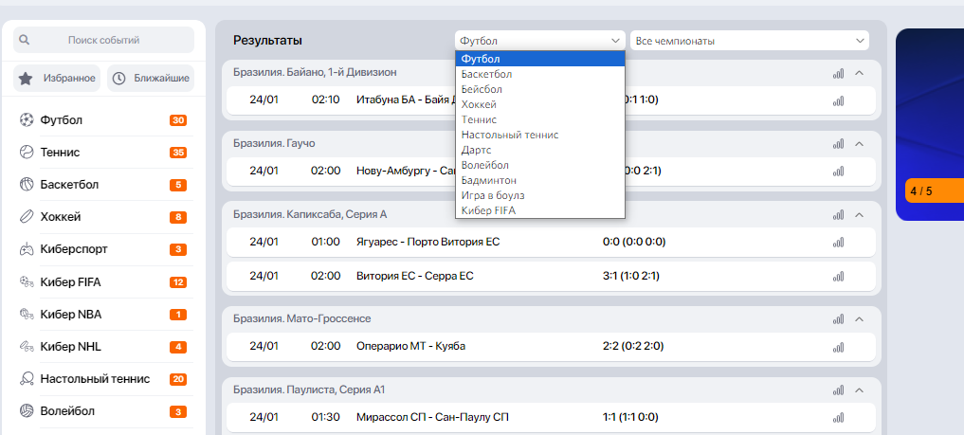This screenshot has width=964, height=435.
Task: Select Кибер FIFA in the dropdown list
Action: [539, 210]
